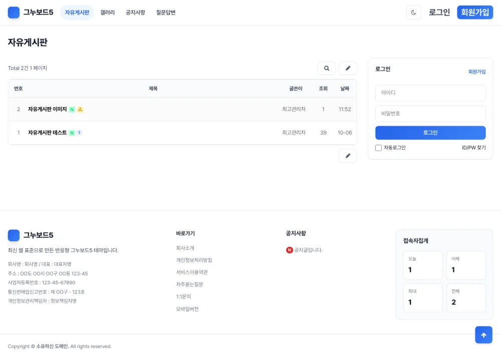
Task: Click the 날짜 column header
Action: coord(345,89)
